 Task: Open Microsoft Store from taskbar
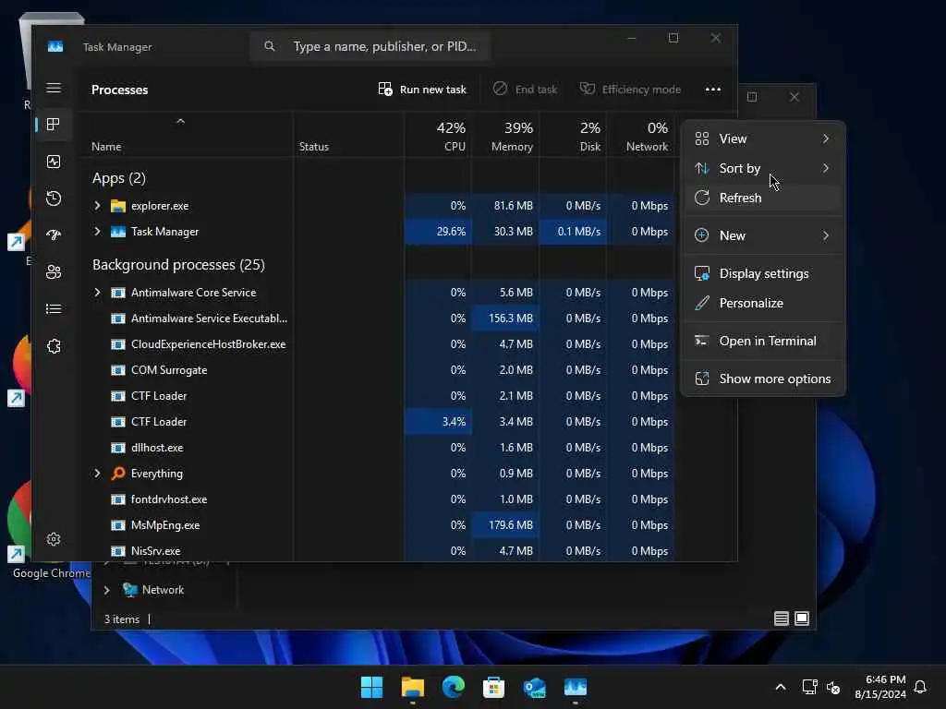(x=493, y=687)
